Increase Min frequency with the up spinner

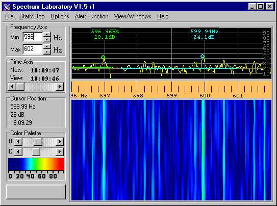click(x=47, y=34)
